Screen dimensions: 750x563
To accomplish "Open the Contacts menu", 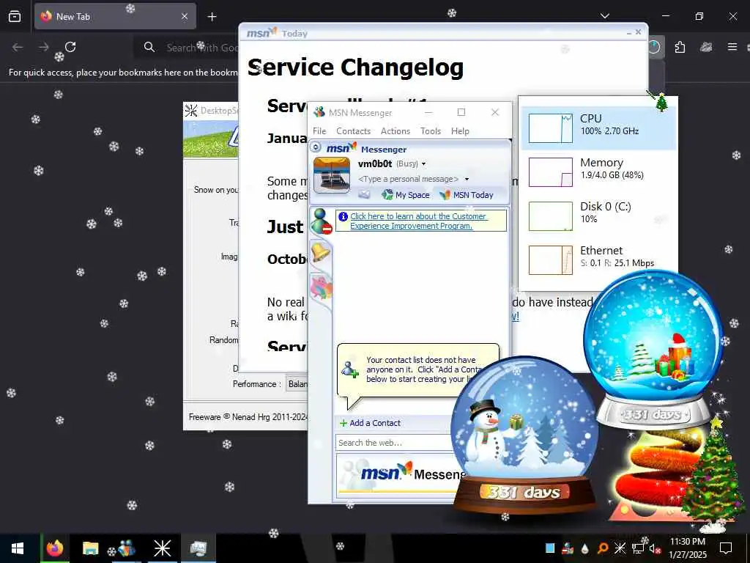I will pyautogui.click(x=353, y=130).
